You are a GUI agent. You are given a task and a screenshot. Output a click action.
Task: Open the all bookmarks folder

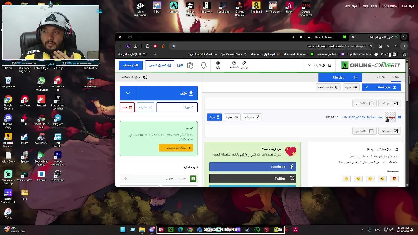pos(132,54)
